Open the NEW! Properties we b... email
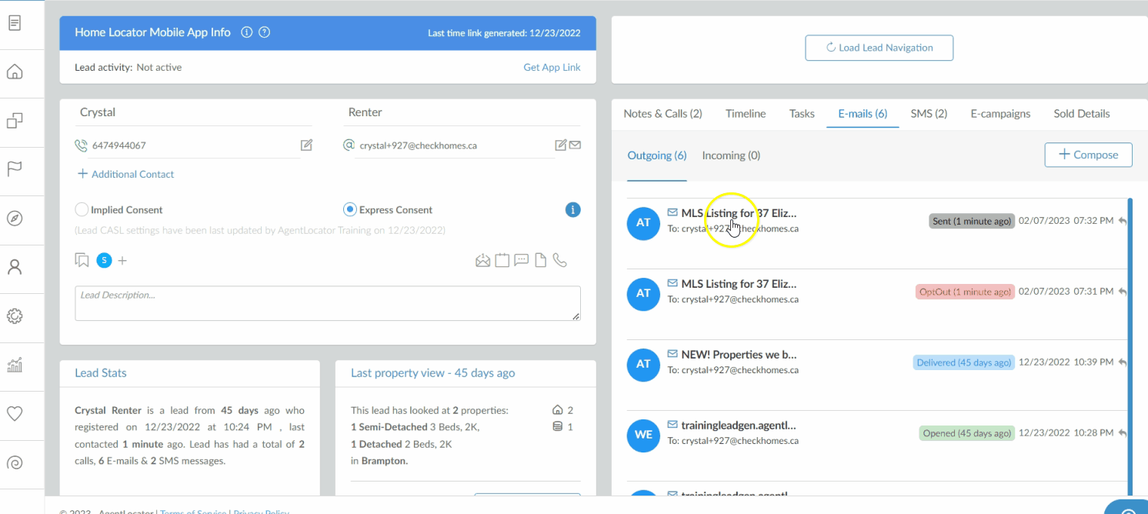 [739, 355]
